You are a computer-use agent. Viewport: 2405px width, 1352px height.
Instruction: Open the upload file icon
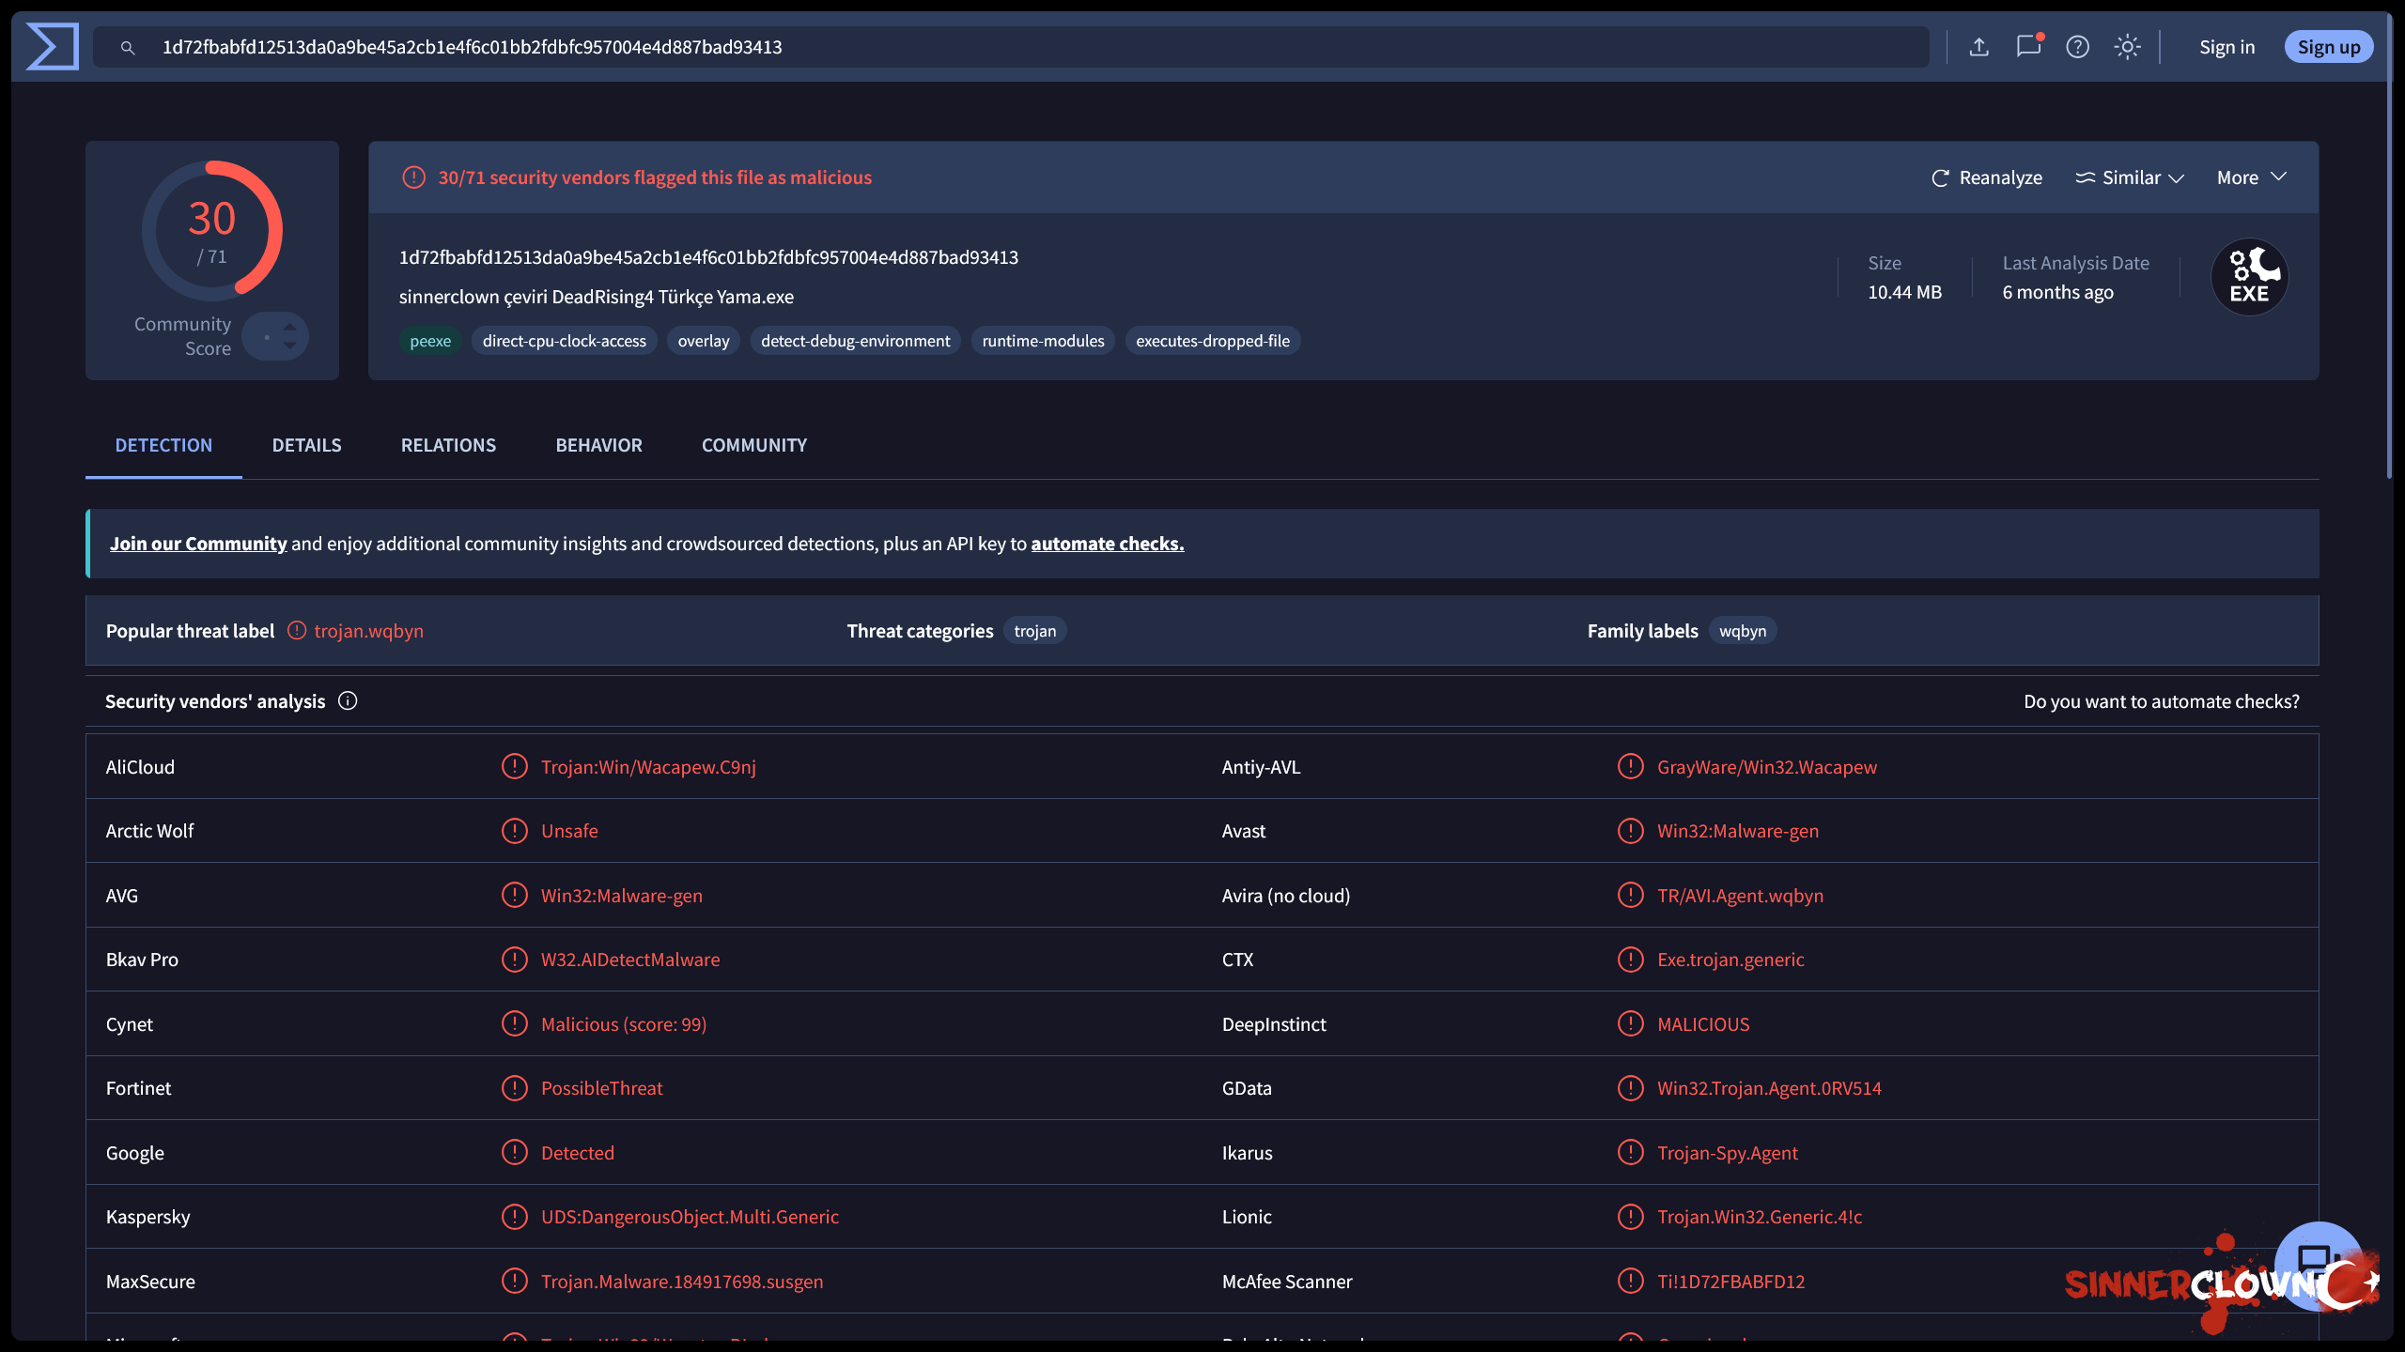click(x=1979, y=47)
